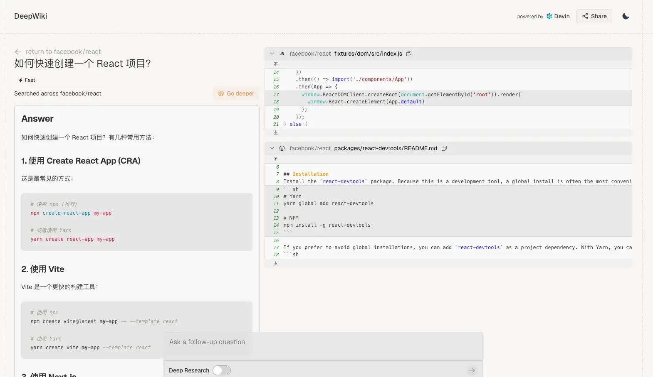Expand lines below line 18 in README.md
Screen dimensions: 653x377
[x=276, y=263]
